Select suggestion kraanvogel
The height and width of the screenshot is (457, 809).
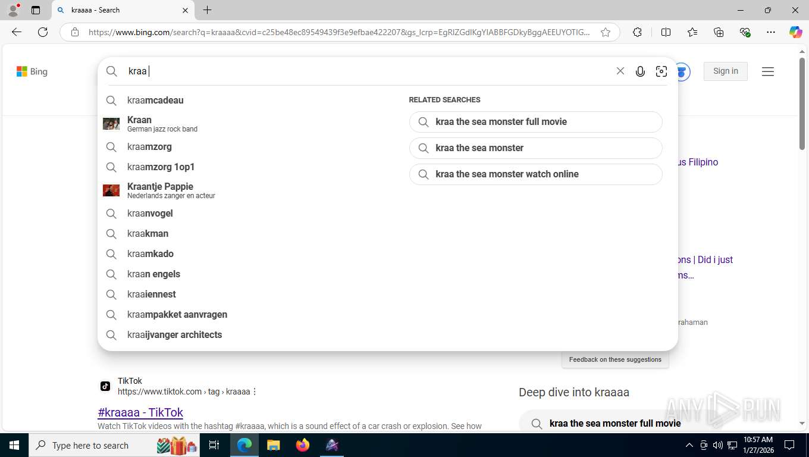247,213
